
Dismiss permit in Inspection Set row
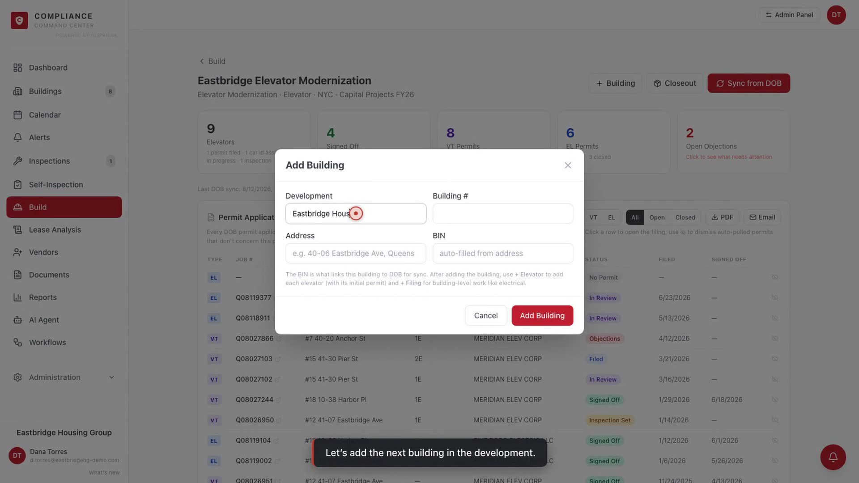[775, 420]
